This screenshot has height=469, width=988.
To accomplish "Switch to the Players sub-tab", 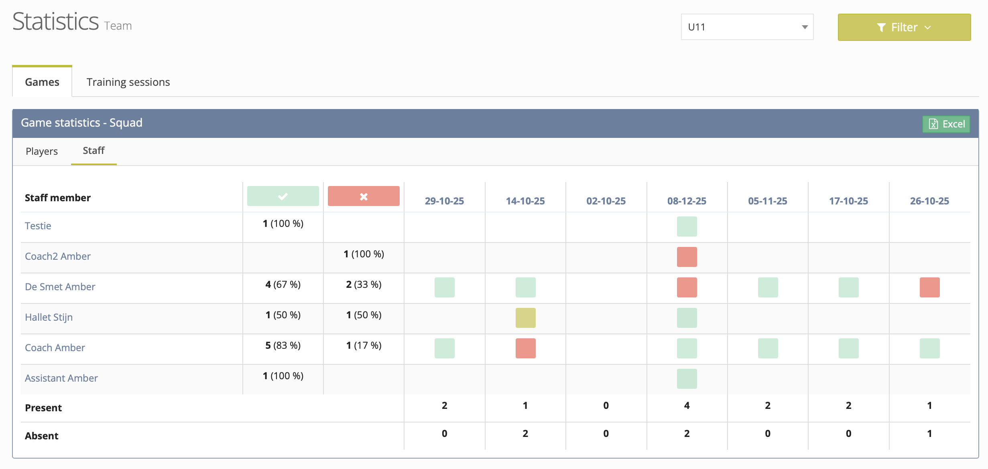I will (x=42, y=151).
